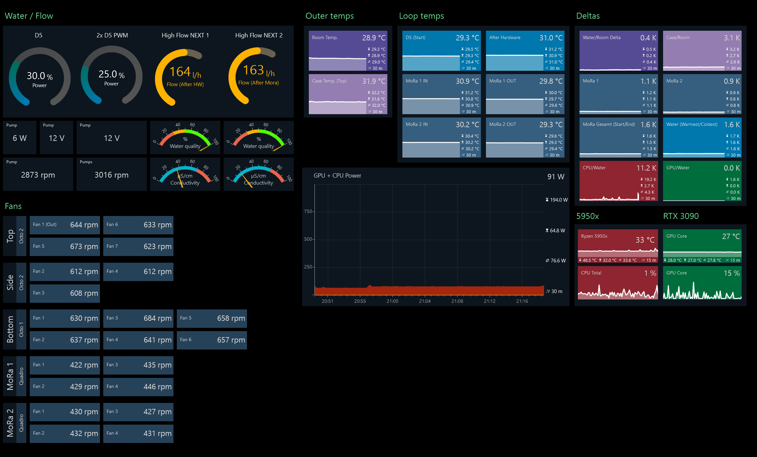Open the MoRa Gesamt (Start/End) tile
This screenshot has width=757, height=457.
tap(619, 138)
